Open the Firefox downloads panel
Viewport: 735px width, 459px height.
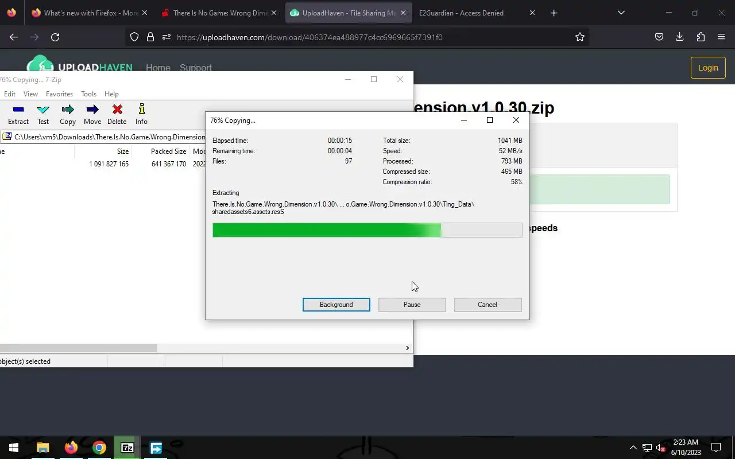(x=679, y=37)
